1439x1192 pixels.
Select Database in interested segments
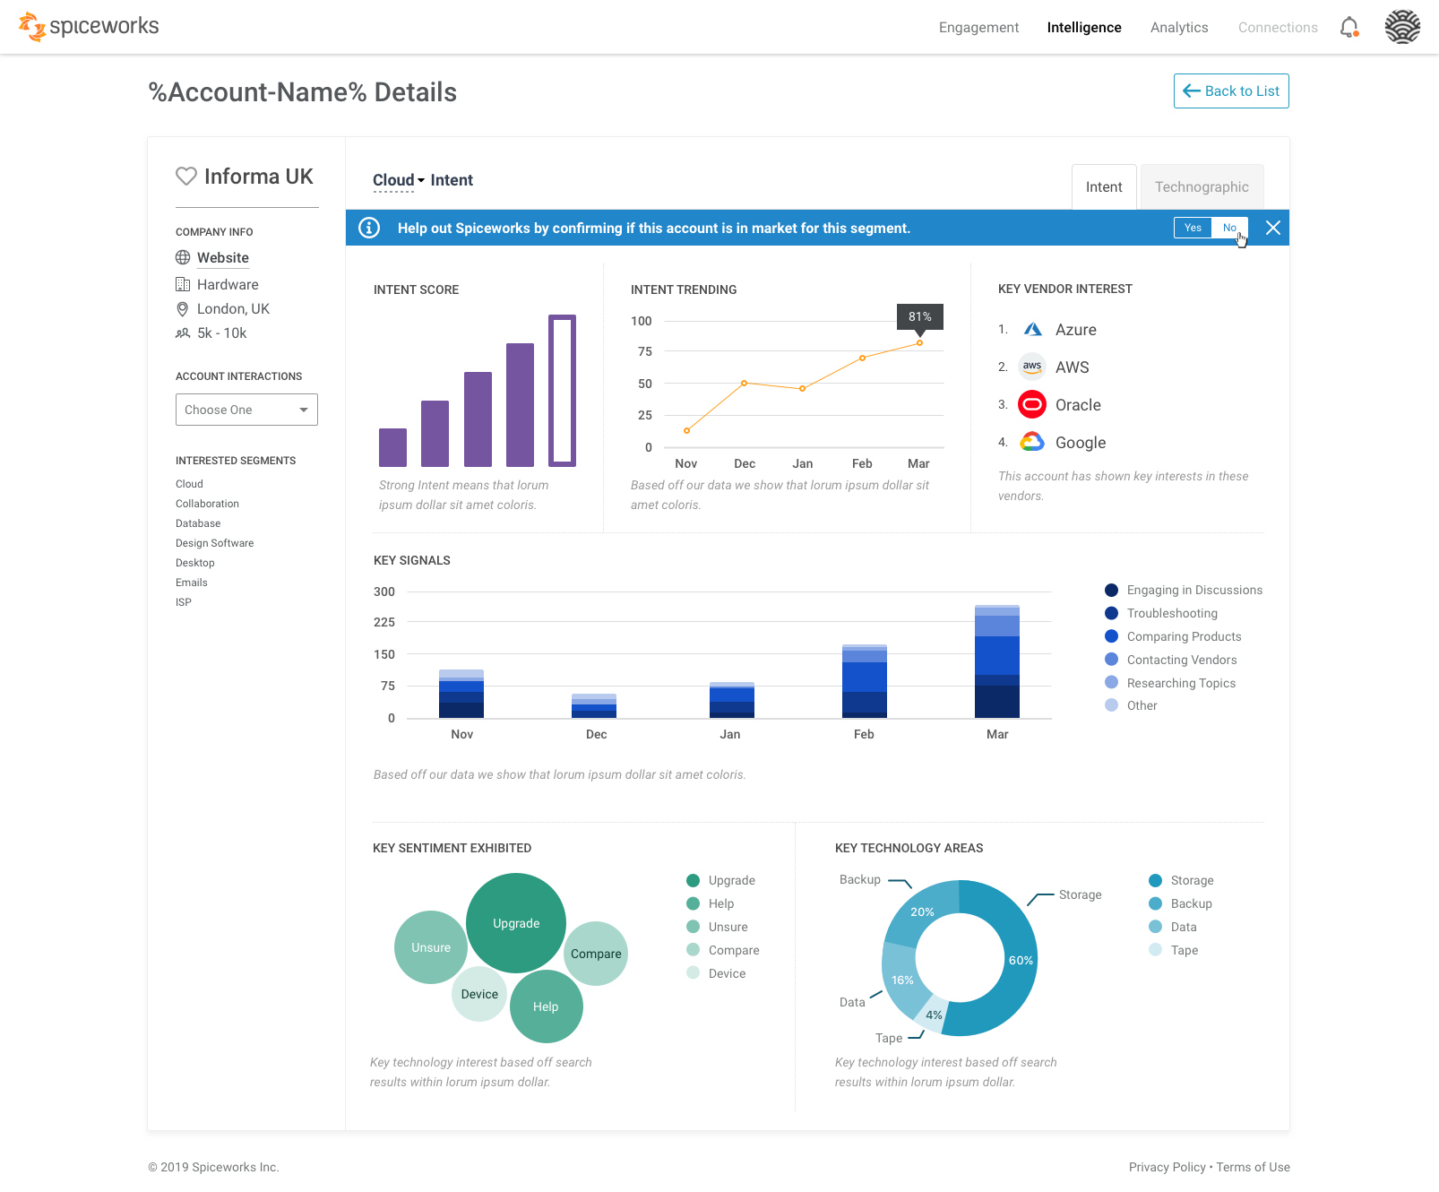click(198, 523)
